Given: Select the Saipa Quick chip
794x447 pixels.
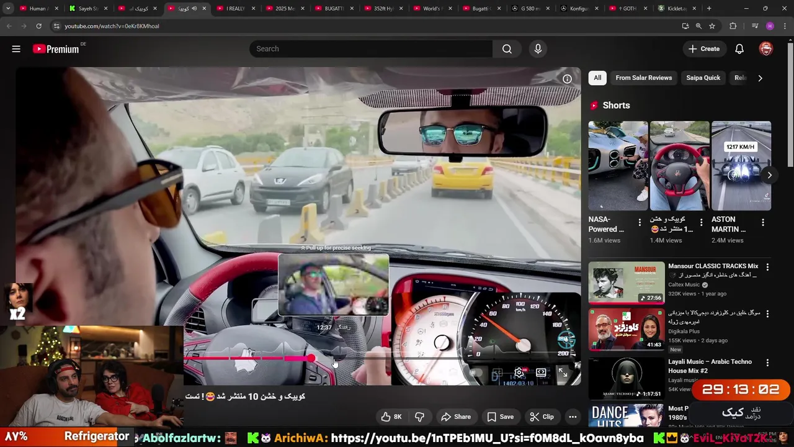Looking at the screenshot, I should 703,78.
